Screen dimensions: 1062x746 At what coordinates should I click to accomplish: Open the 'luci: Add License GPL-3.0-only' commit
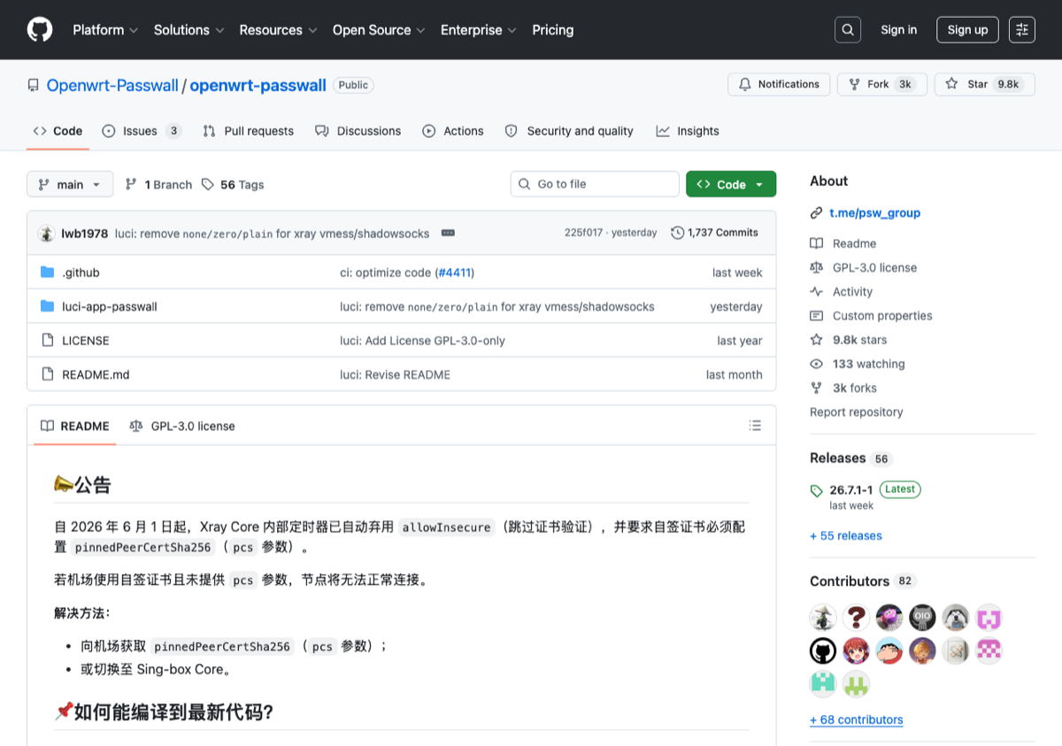[x=423, y=341]
